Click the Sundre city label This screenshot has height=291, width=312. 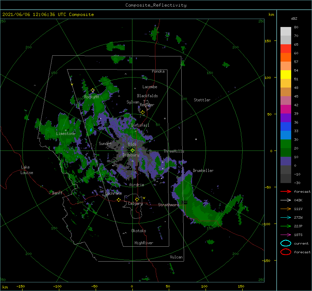click(105, 143)
